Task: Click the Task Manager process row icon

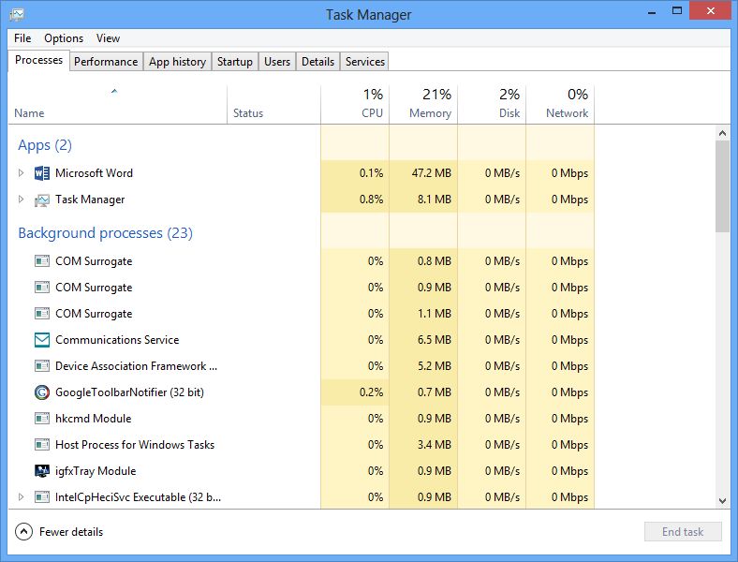Action: click(42, 200)
